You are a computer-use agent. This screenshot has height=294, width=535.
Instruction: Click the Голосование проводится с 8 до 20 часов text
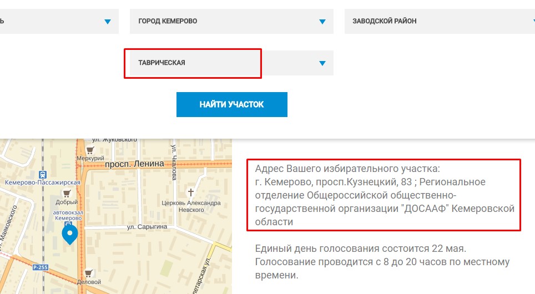[x=351, y=262]
